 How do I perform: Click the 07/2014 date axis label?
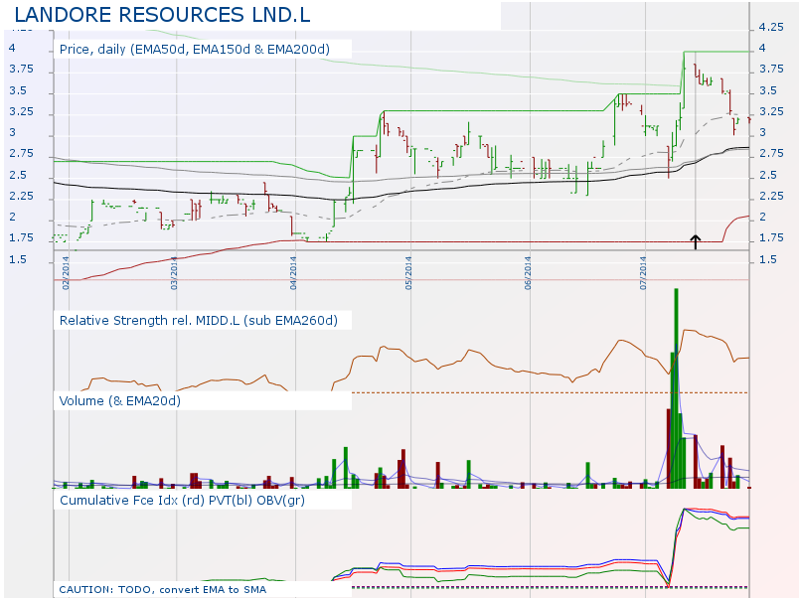(x=643, y=273)
